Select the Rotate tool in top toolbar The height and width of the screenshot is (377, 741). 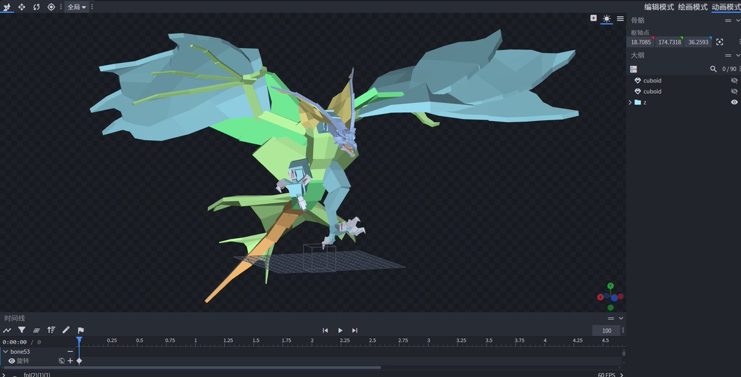(x=36, y=7)
